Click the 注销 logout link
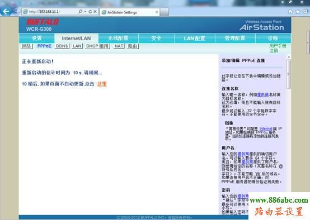310x220 pixels. click(x=274, y=51)
